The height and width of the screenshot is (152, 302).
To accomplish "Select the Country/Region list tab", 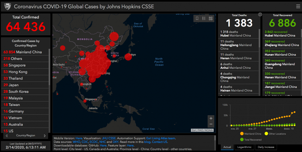I will [26, 136].
